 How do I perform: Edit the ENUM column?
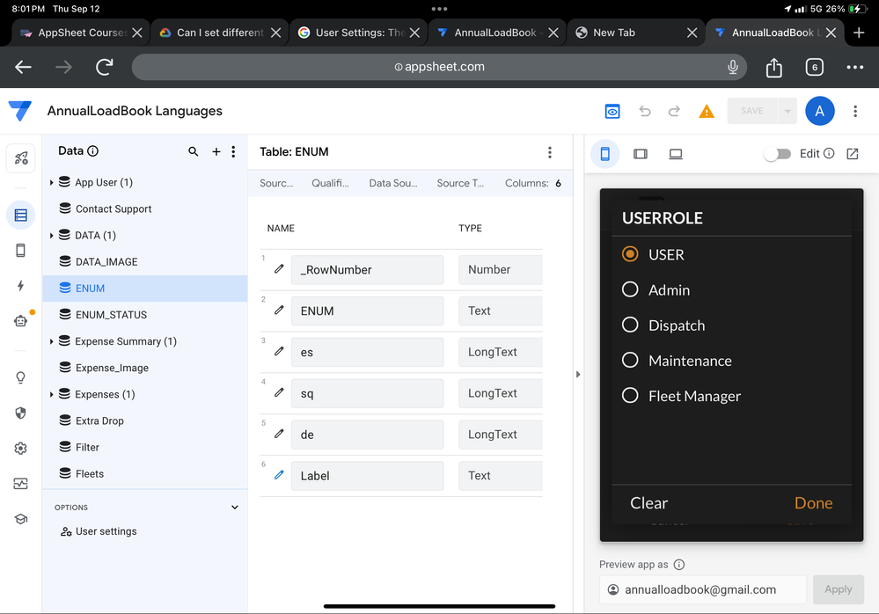[x=279, y=310]
